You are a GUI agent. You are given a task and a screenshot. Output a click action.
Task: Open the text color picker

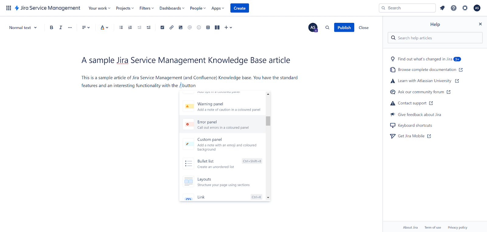pos(104,27)
